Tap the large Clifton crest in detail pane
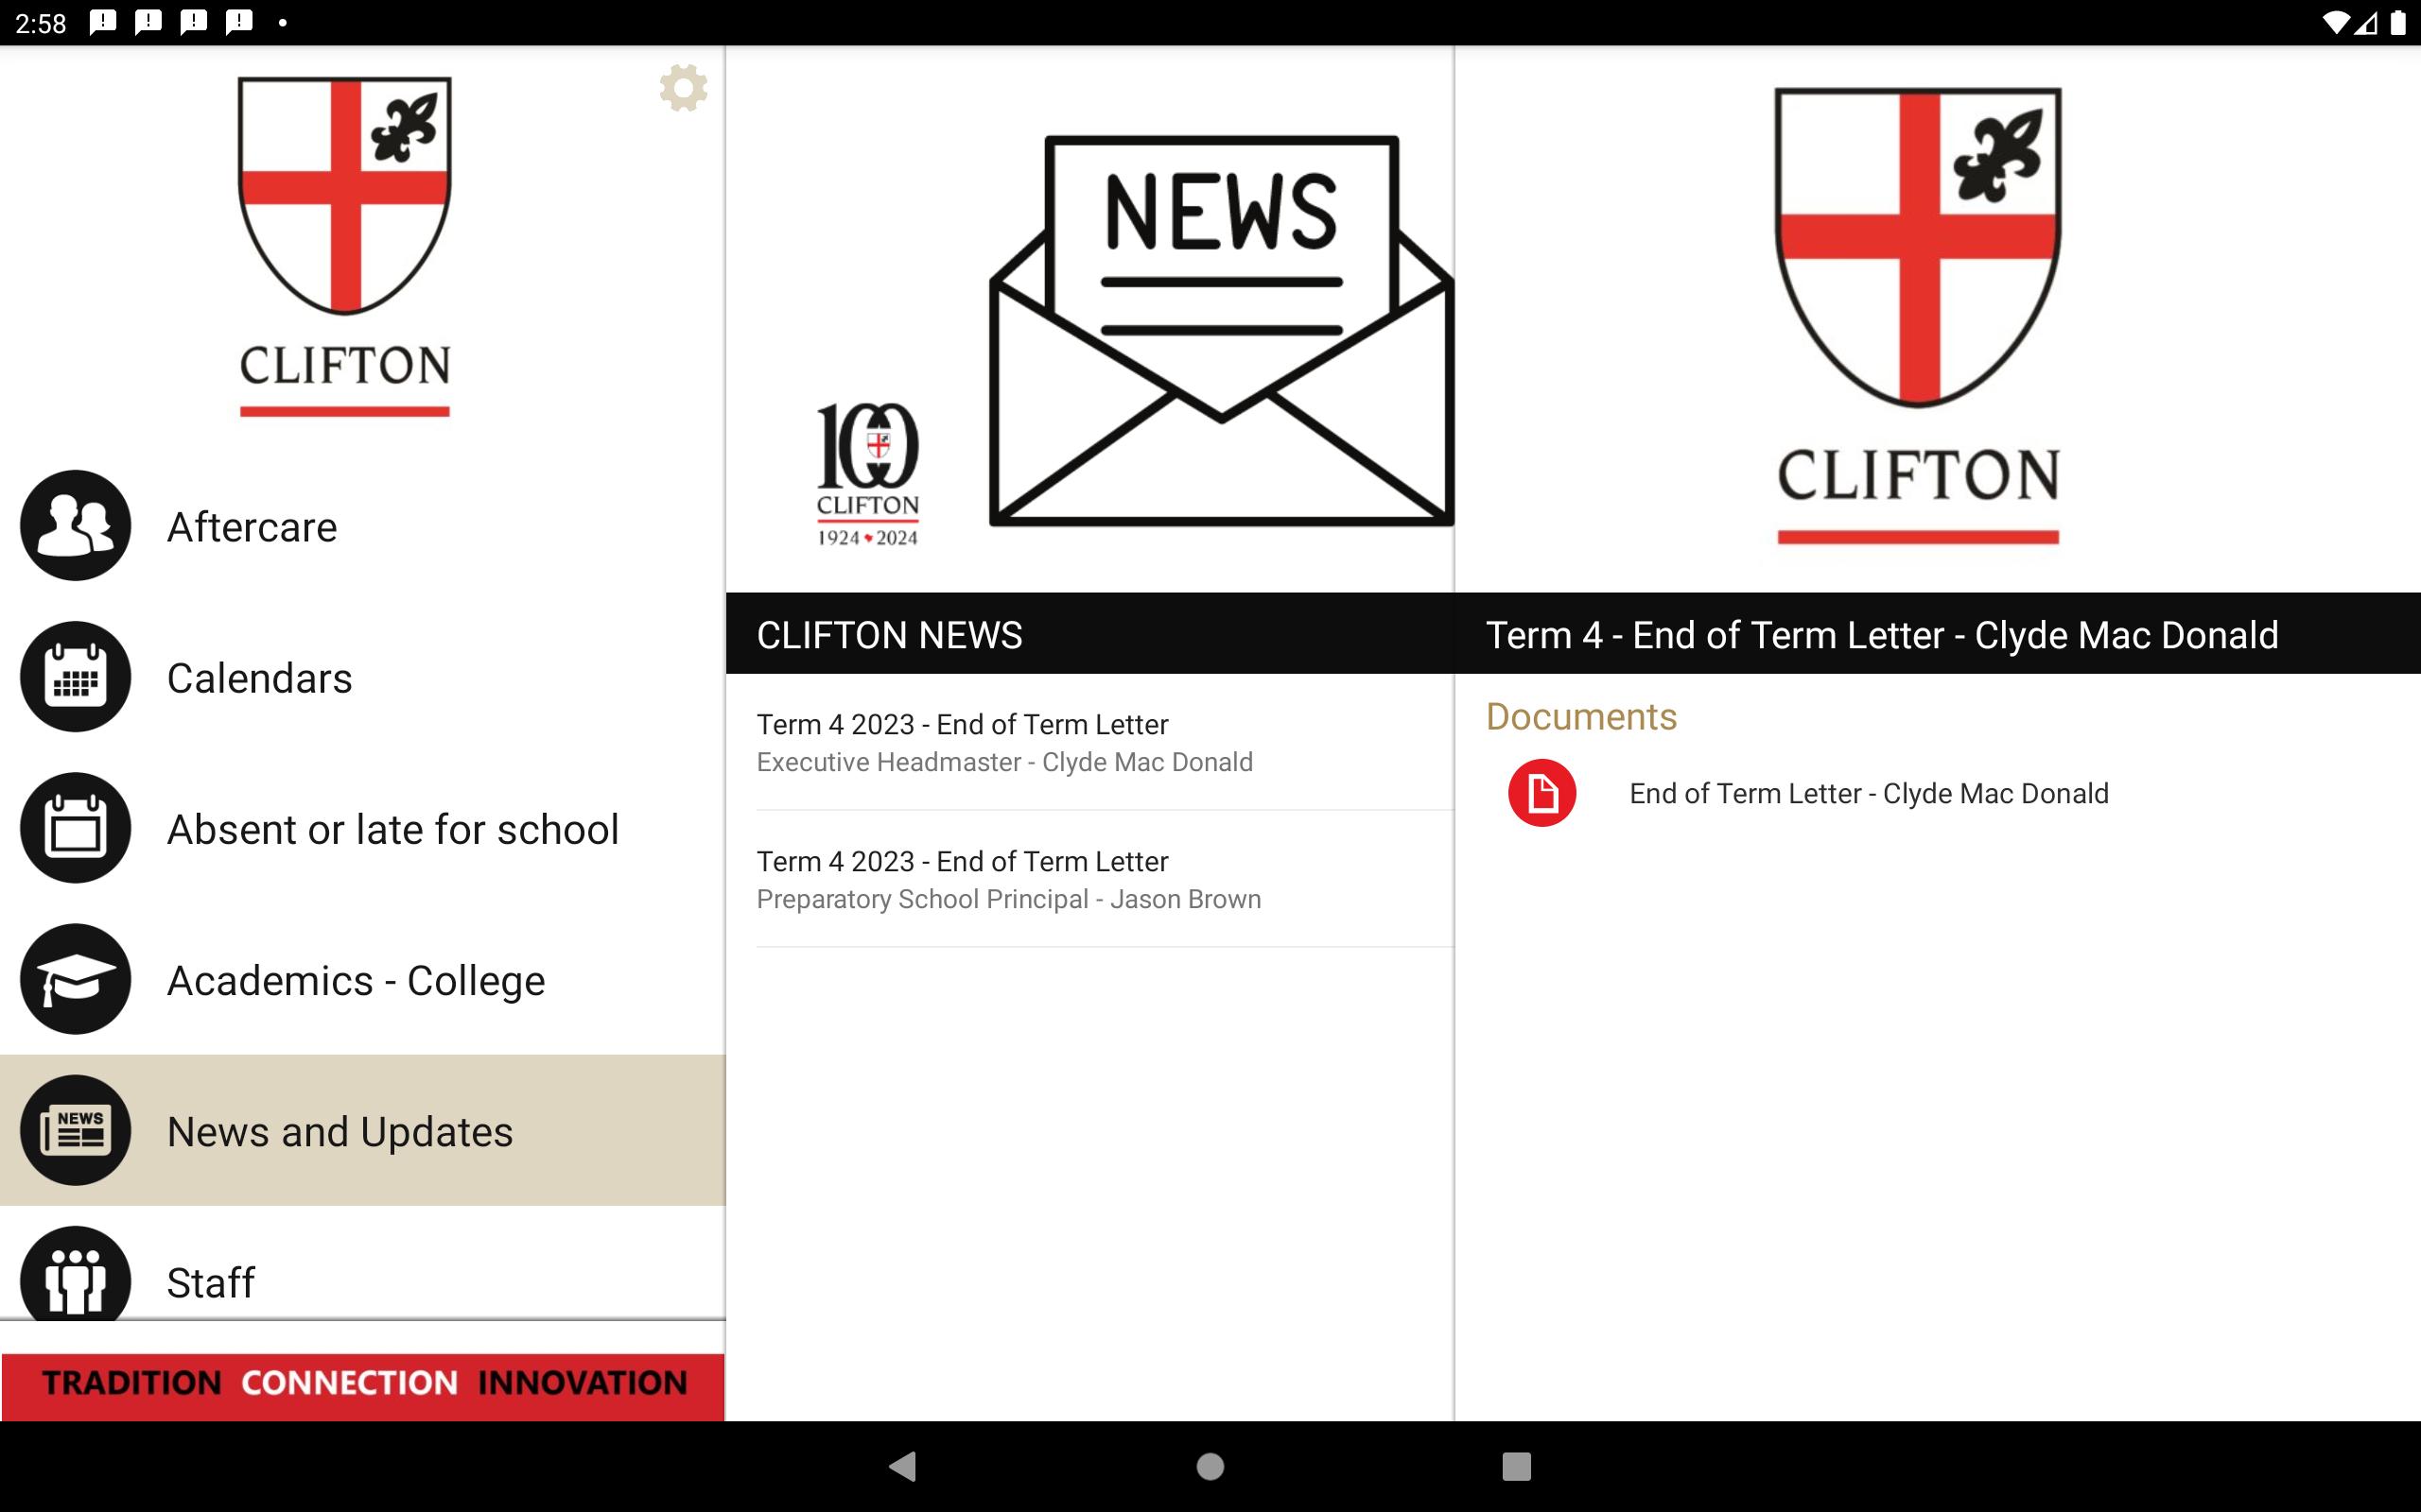2421x1512 pixels. tap(1918, 316)
